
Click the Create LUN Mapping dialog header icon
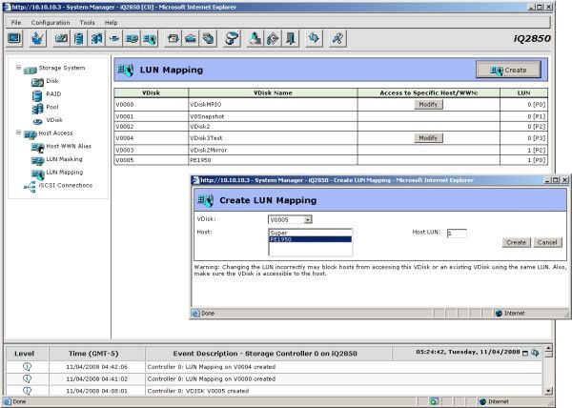[205, 200]
